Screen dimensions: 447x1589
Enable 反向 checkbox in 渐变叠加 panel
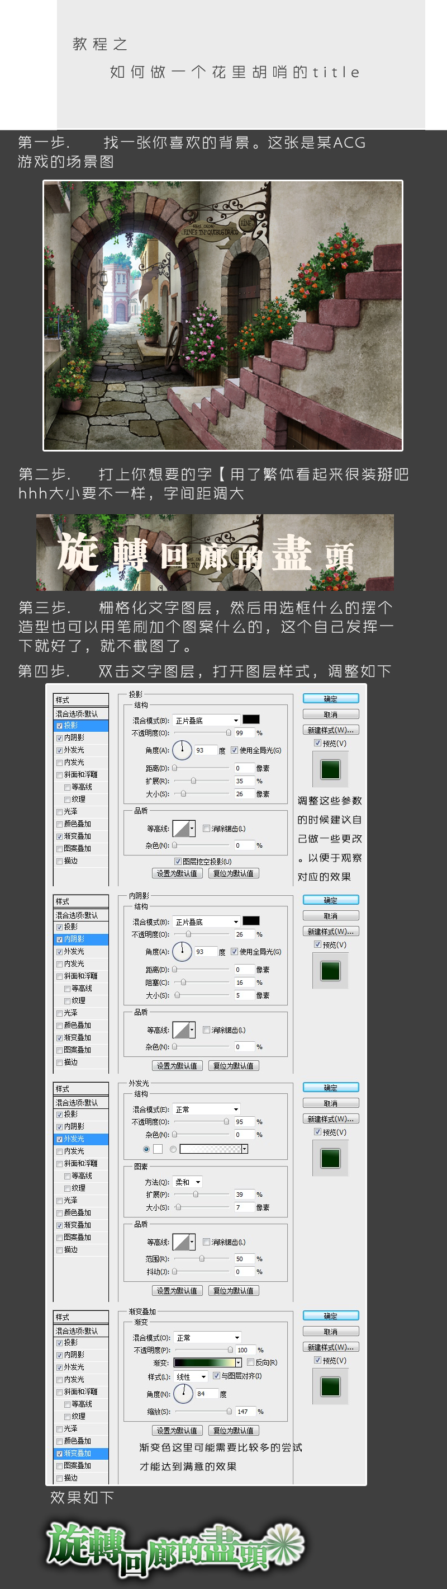250,1362
